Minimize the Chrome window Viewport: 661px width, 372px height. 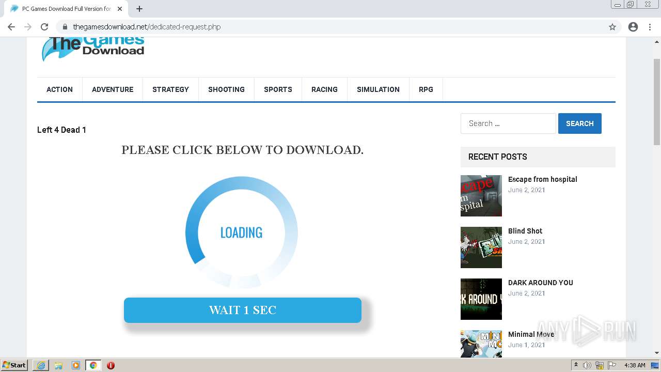click(x=617, y=5)
